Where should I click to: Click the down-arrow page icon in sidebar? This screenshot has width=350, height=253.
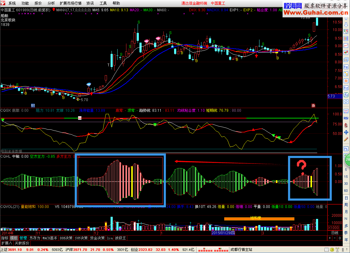click(x=346, y=25)
